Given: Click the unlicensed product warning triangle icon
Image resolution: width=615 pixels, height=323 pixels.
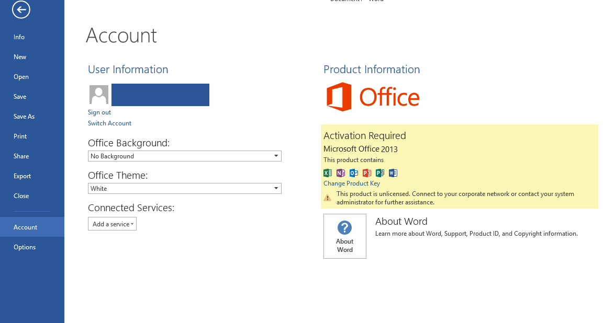Looking at the screenshot, I should 328,198.
